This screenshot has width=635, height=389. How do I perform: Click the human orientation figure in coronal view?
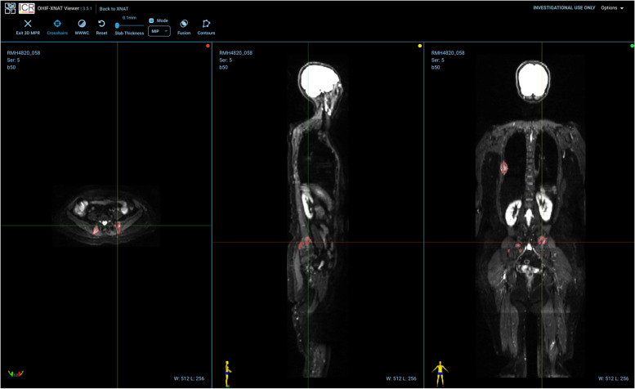click(440, 370)
